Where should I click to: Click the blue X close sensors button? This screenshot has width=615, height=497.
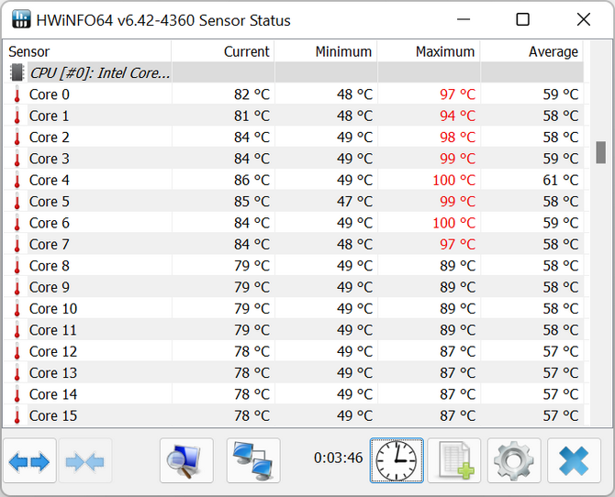[574, 460]
